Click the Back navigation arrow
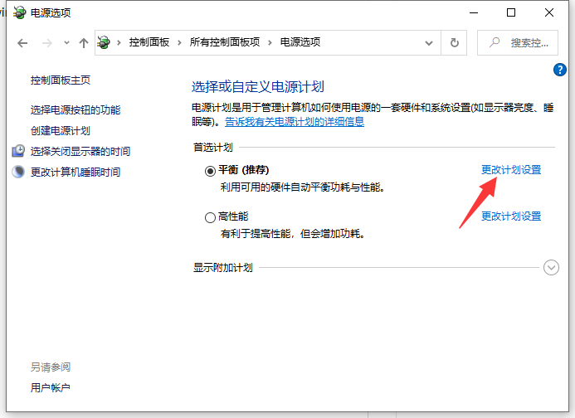575x418 pixels. click(22, 43)
